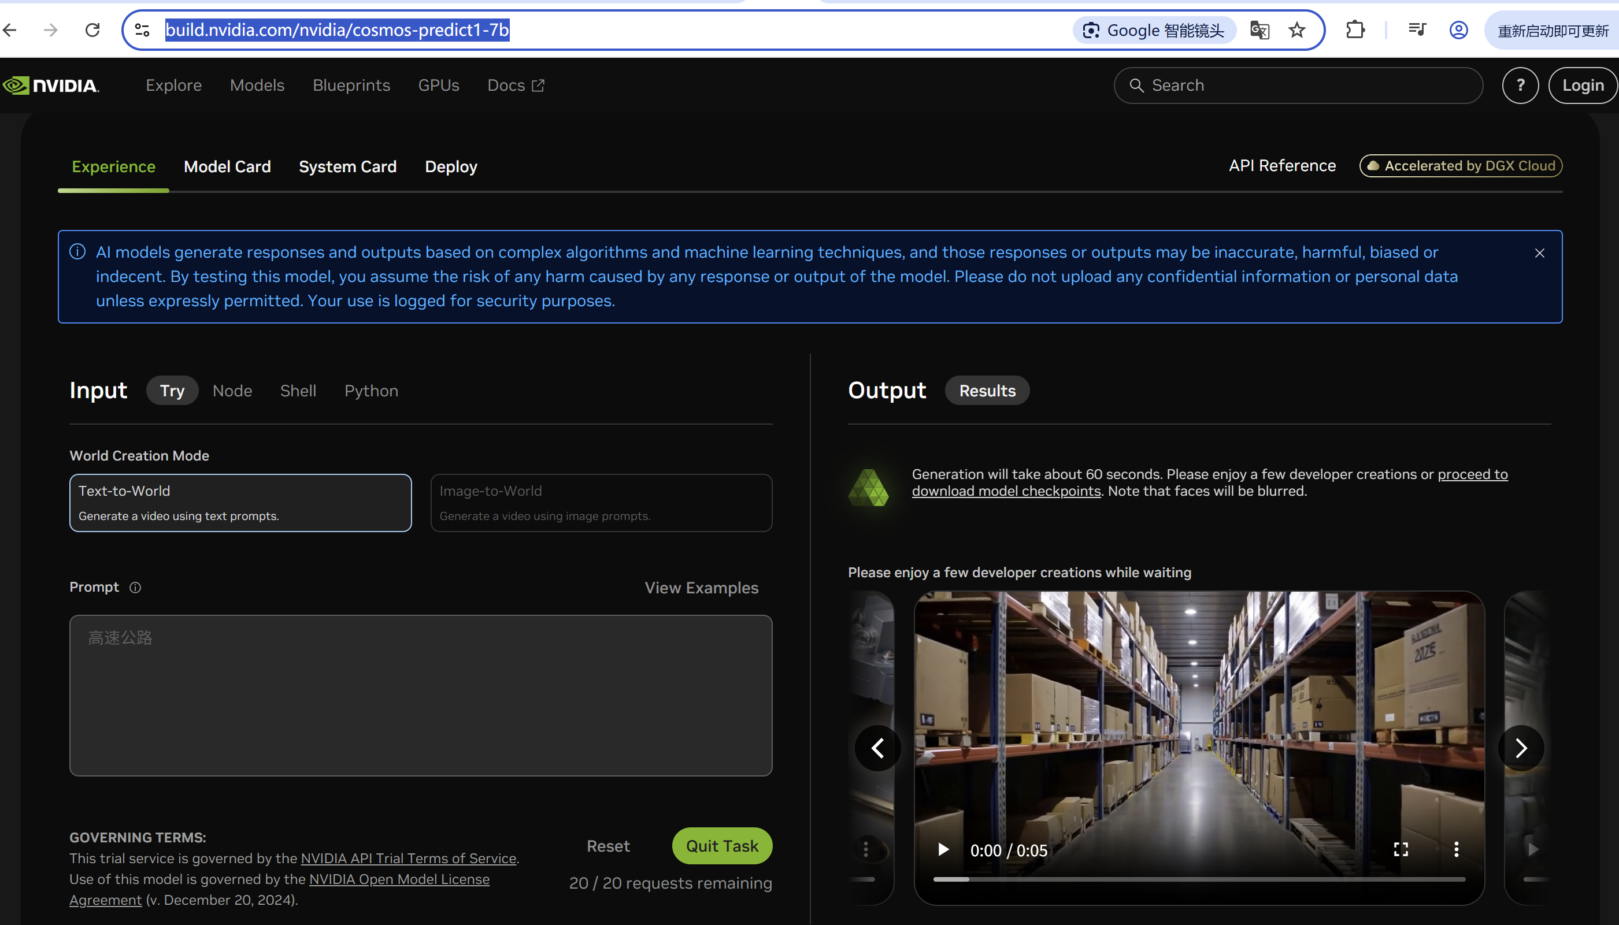Seek on warehouse video progress bar
Screen dimensions: 1619x925
[1199, 879]
